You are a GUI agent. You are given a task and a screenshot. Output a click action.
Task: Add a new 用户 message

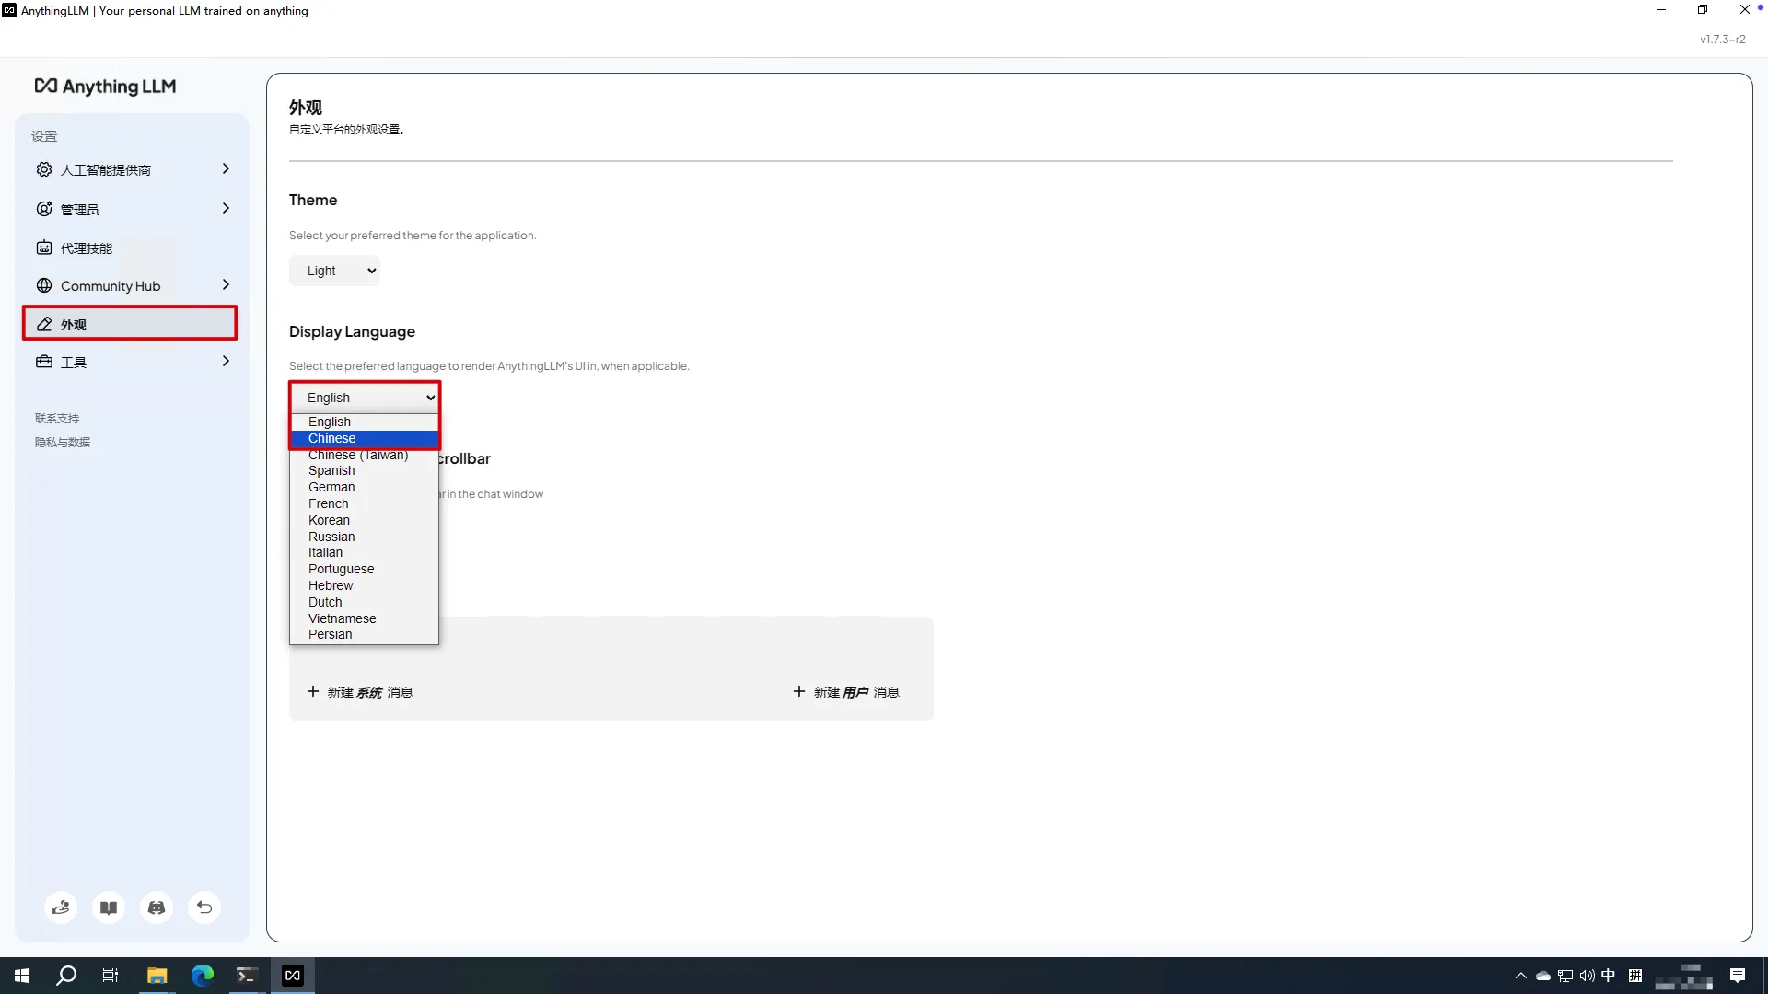(x=846, y=692)
